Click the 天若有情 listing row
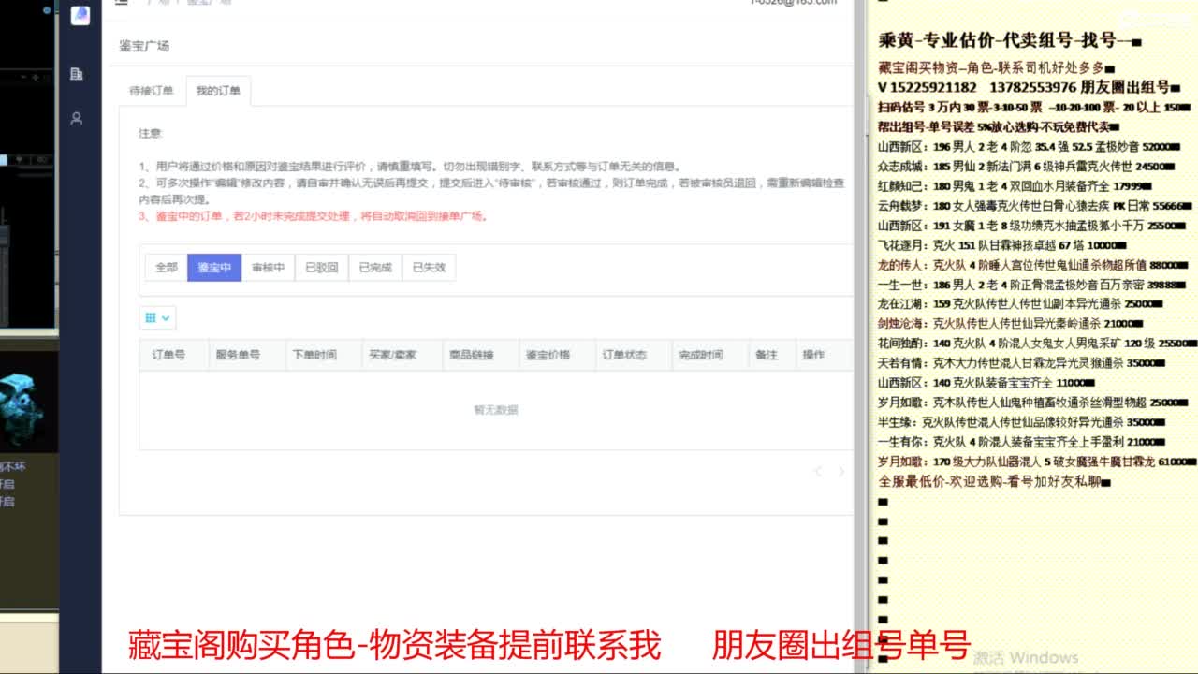Image resolution: width=1198 pixels, height=674 pixels. coord(1022,362)
